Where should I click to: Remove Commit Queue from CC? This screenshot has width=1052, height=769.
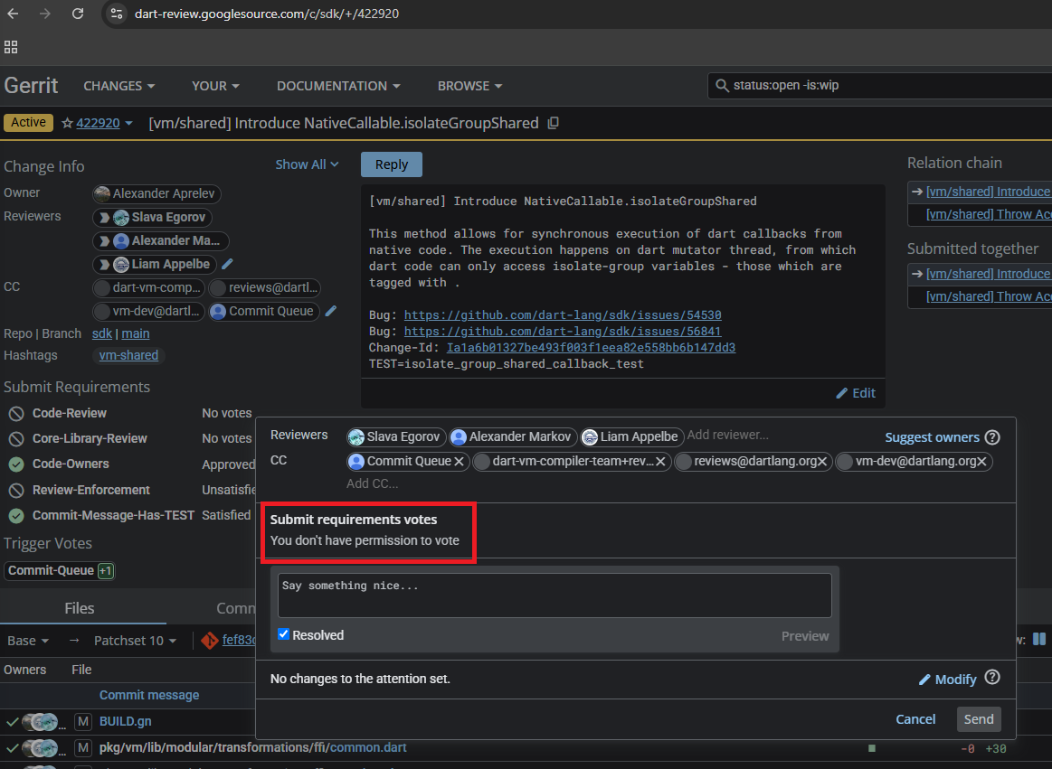[459, 461]
